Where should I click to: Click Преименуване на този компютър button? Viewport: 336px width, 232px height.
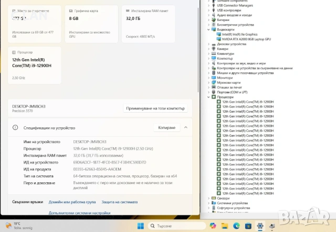pos(155,108)
